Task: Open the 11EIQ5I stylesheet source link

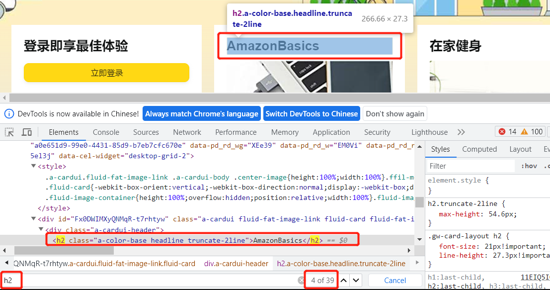Action: (x=535, y=278)
